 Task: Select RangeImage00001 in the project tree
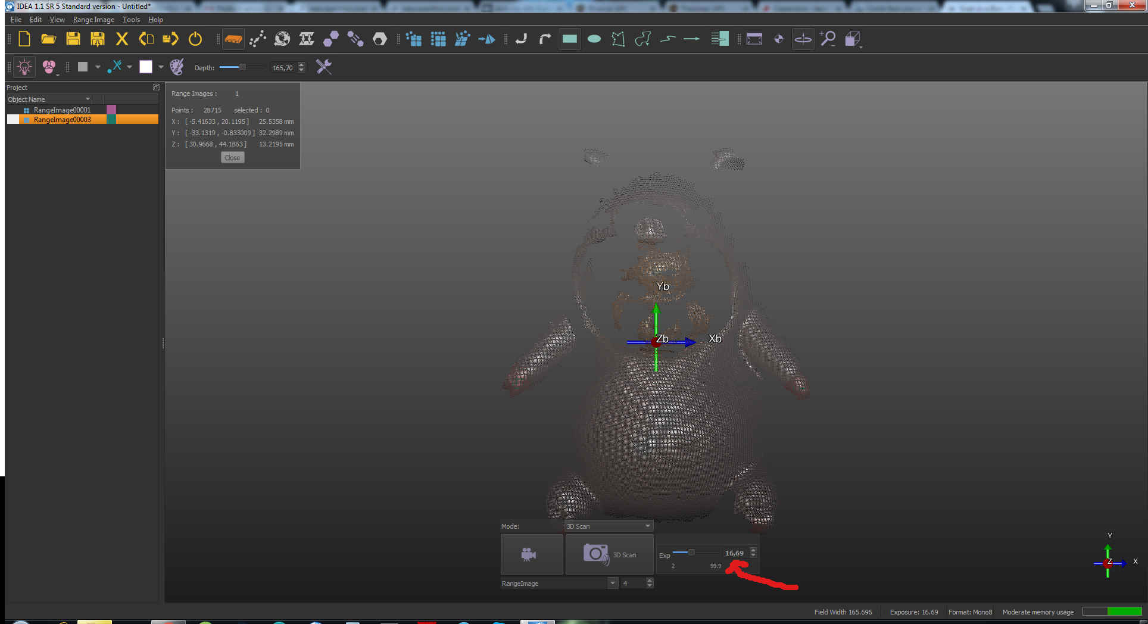click(x=62, y=110)
